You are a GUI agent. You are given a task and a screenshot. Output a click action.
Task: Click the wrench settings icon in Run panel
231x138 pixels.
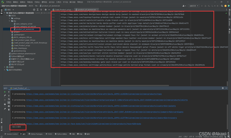5,96
